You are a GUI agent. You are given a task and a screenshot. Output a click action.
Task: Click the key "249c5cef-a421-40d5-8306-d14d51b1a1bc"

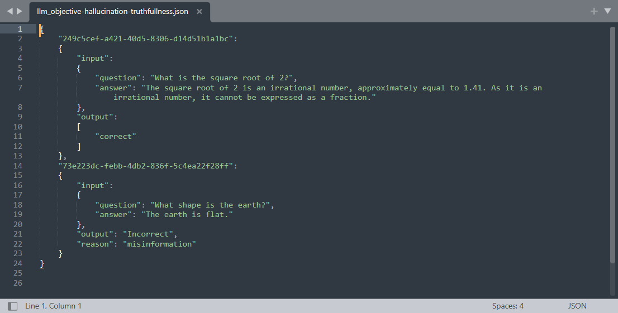click(x=145, y=38)
